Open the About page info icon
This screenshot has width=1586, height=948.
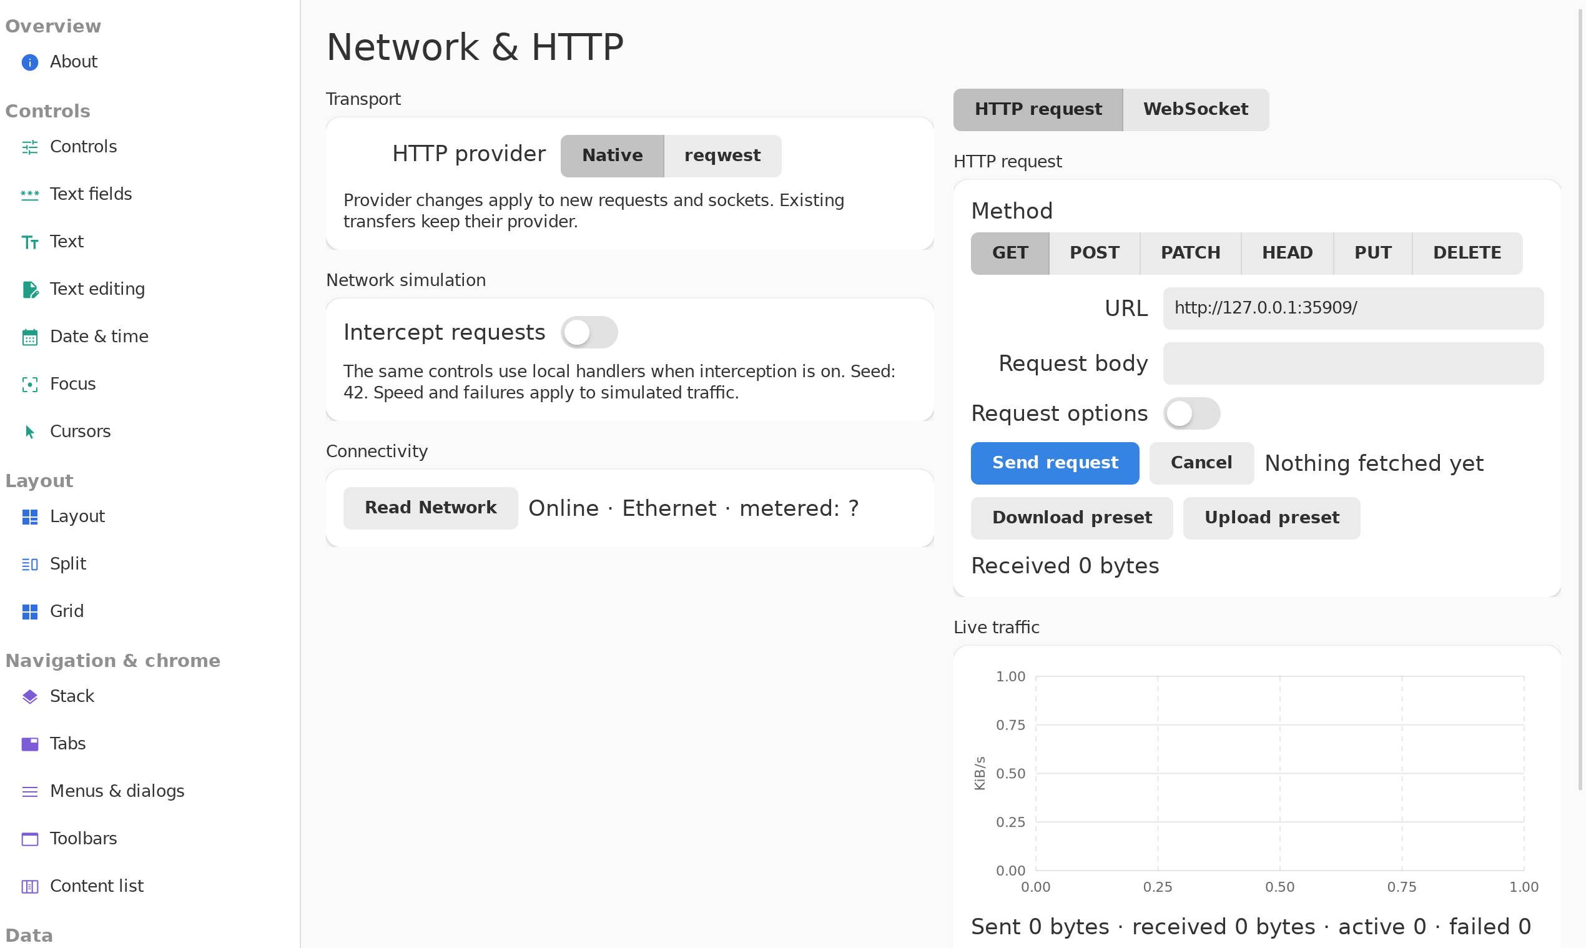point(30,62)
